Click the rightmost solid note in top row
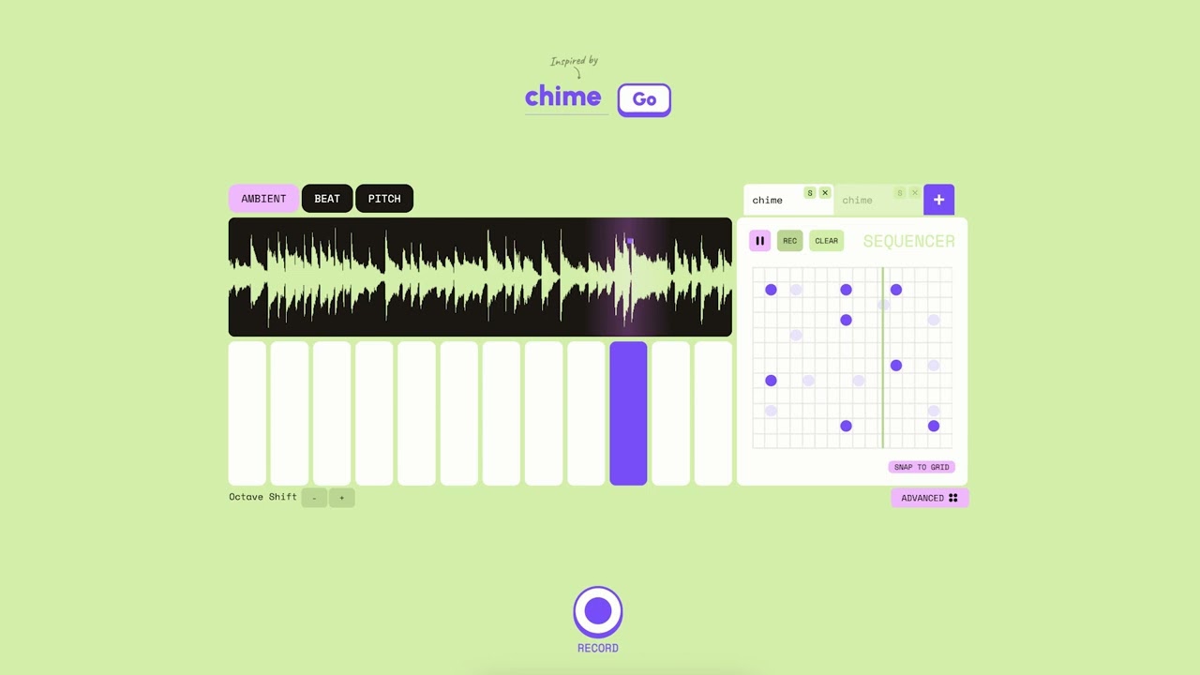Image resolution: width=1200 pixels, height=675 pixels. pyautogui.click(x=896, y=290)
